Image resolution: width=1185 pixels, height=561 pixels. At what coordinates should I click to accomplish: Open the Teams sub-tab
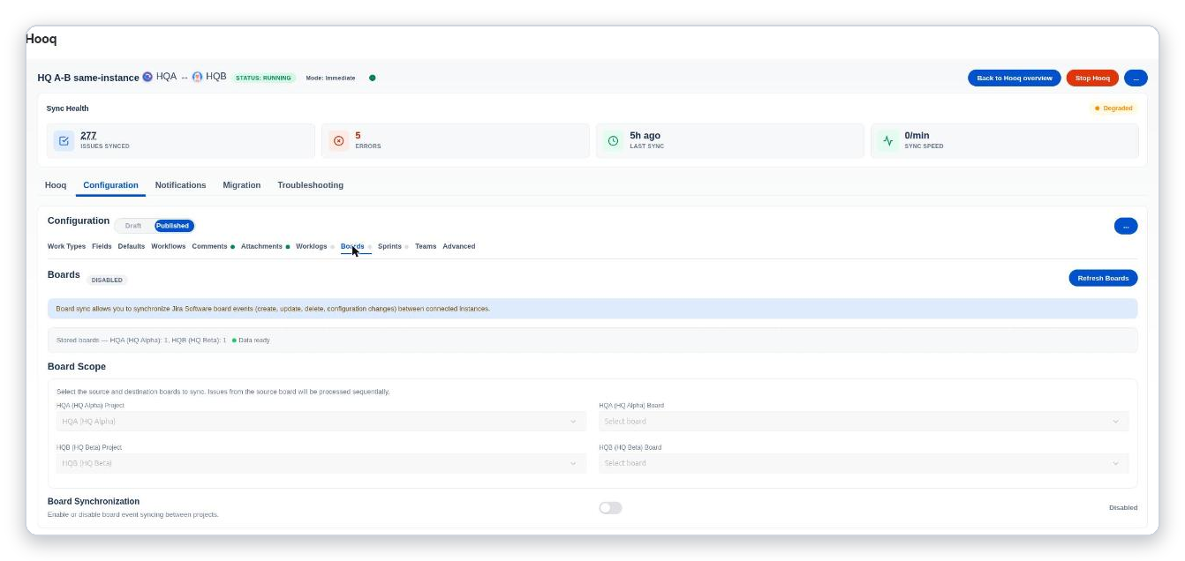426,246
